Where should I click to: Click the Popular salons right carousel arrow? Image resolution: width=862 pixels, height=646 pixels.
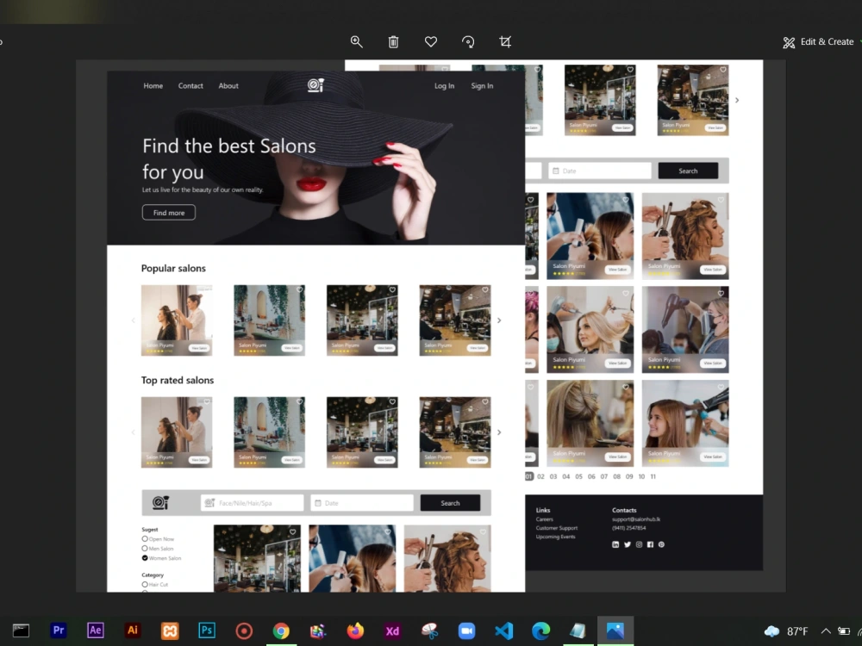tap(499, 320)
